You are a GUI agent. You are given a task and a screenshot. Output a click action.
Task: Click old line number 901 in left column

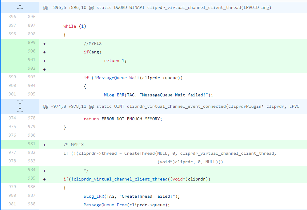point(12,94)
